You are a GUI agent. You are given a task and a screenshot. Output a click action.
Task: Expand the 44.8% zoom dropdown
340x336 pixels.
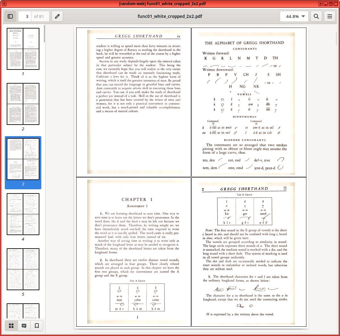[x=295, y=16]
